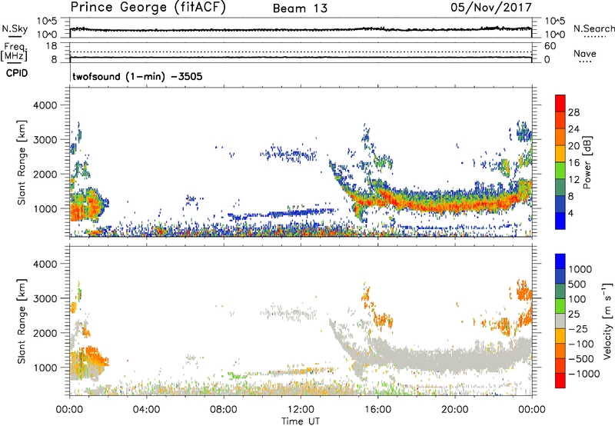Image resolution: width=615 pixels, height=426 pixels.
Task: Click the "Power [dB]" color bar title
Action: 587,162
